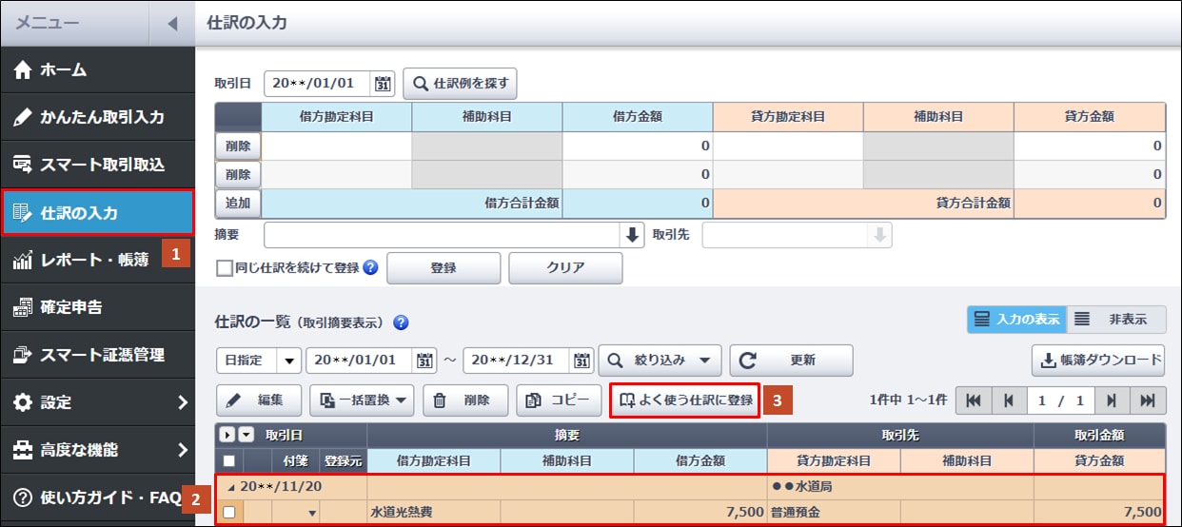Open calendar for start date 20**/01/01 filter

tap(425, 361)
